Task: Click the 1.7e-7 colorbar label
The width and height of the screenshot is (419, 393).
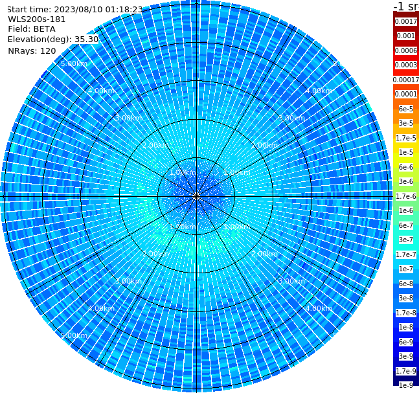Action: [x=406, y=254]
